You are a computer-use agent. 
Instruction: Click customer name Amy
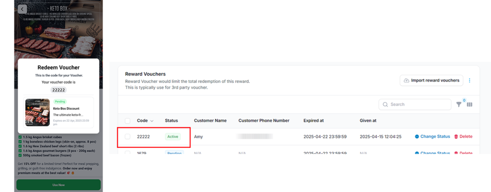pyautogui.click(x=198, y=137)
